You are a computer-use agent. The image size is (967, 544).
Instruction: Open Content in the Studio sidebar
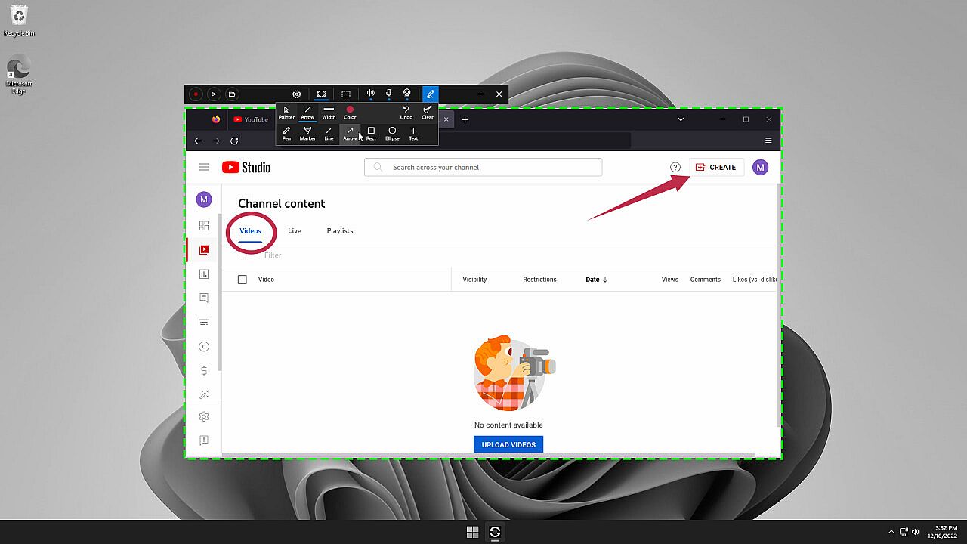coord(204,250)
